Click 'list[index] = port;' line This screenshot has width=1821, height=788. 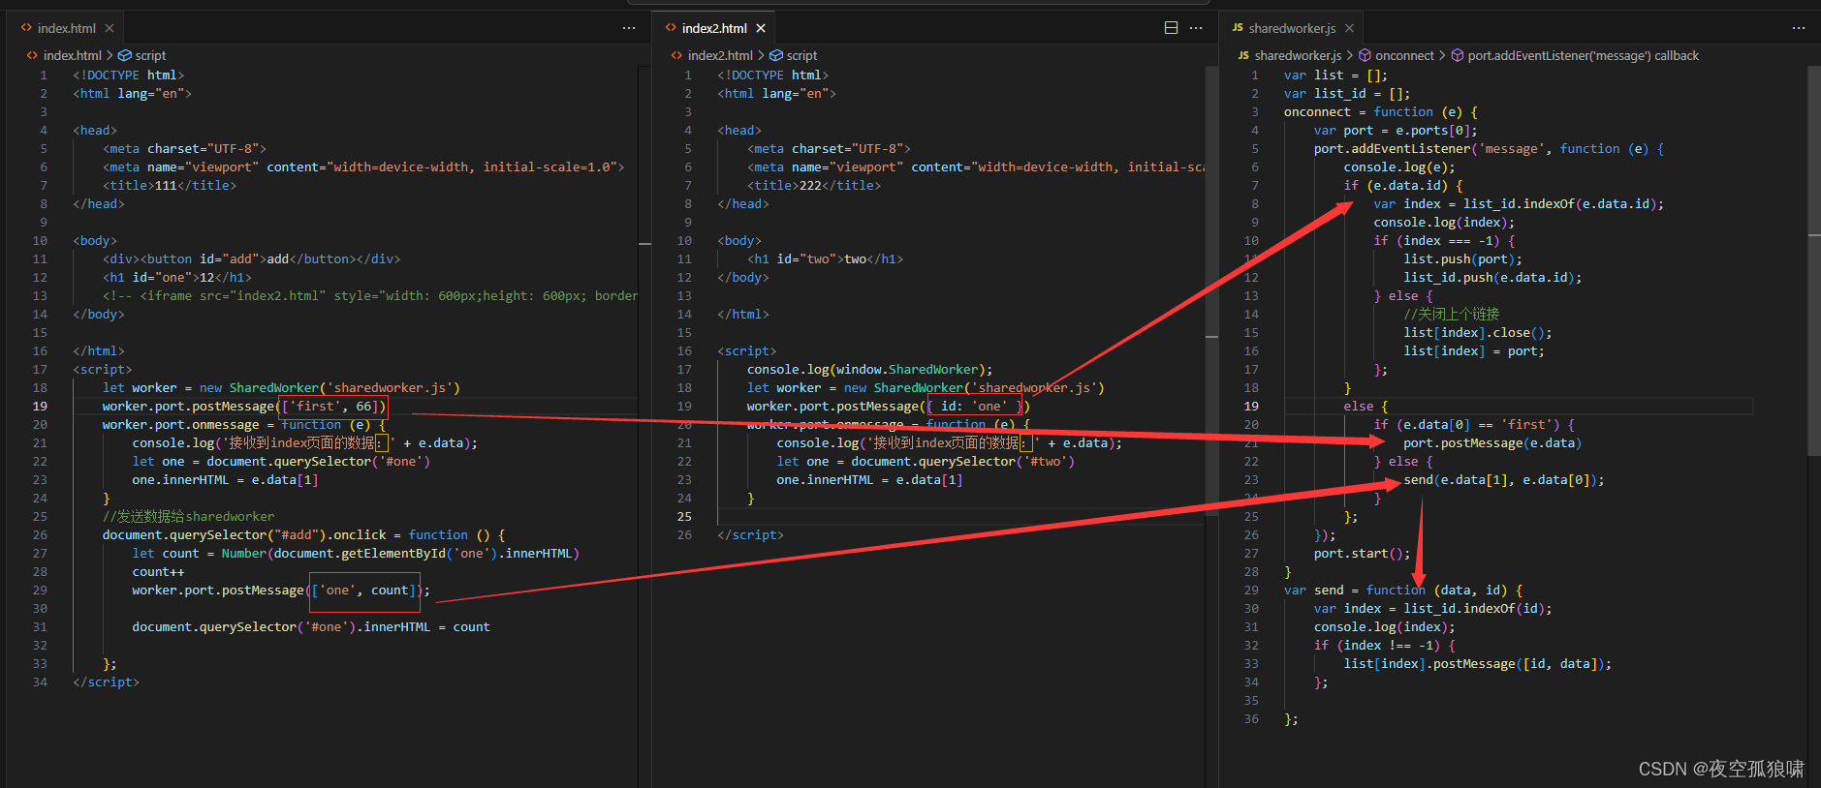[1474, 350]
